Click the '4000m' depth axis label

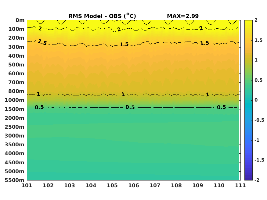15,153
